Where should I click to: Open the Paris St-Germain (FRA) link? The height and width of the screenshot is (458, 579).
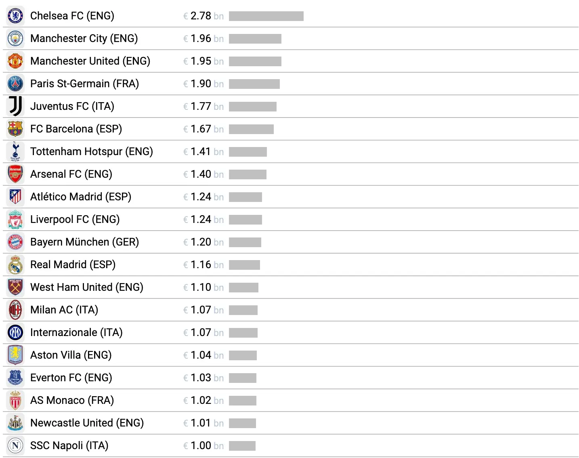(x=84, y=84)
